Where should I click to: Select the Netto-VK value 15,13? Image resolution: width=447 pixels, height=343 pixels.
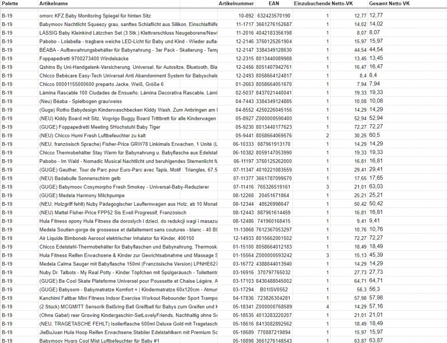click(x=360, y=255)
